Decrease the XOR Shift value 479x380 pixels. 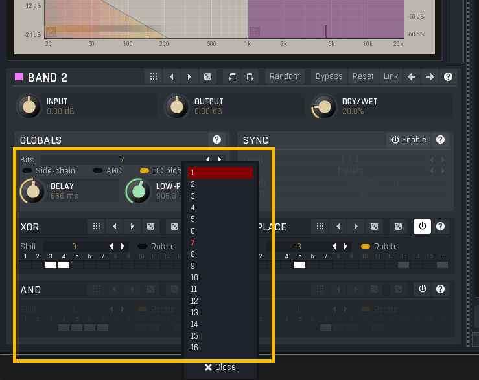[x=111, y=246]
